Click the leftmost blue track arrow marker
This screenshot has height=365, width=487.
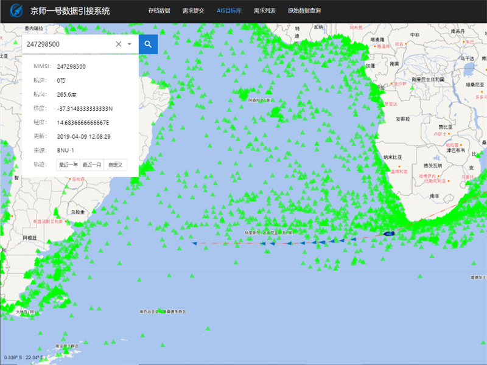(194, 243)
